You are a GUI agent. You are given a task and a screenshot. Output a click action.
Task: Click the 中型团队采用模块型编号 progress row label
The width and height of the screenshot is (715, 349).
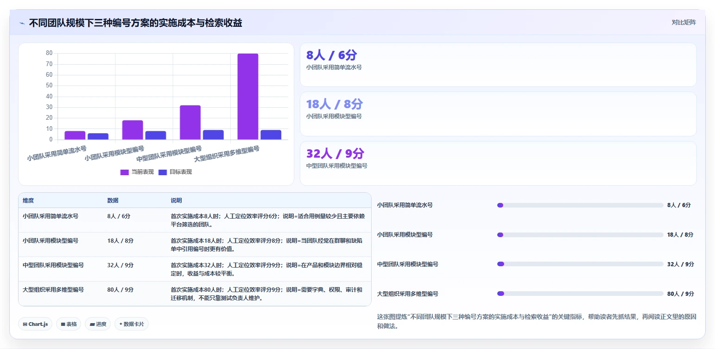tap(408, 264)
